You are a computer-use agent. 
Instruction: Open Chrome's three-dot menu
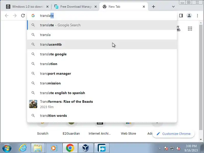point(197,16)
